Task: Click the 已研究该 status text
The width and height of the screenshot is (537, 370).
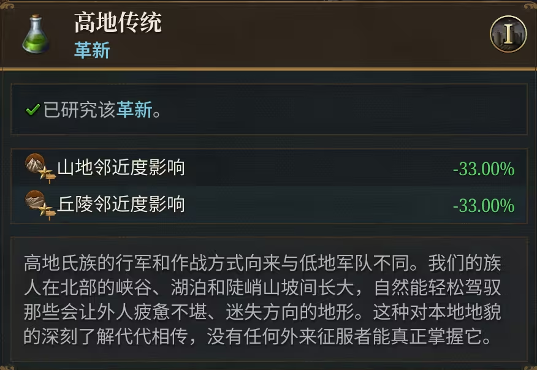Action: coord(80,111)
